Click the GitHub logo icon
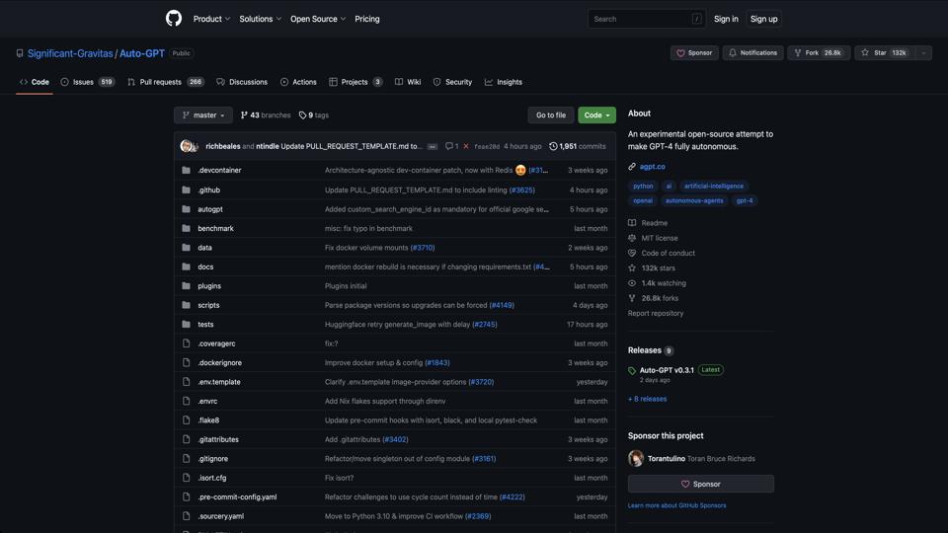The height and width of the screenshot is (533, 948). (x=174, y=19)
